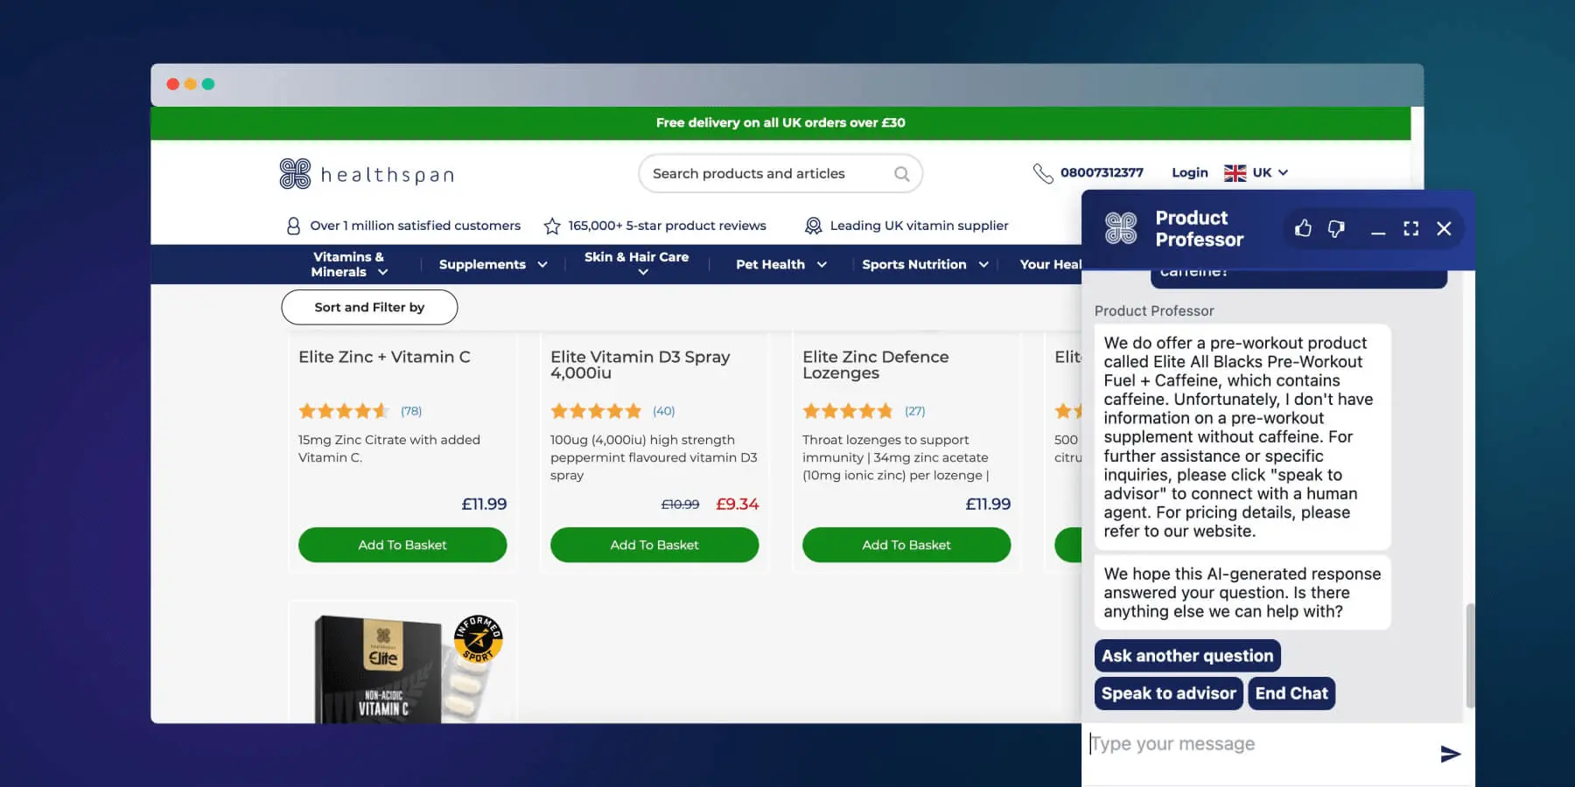This screenshot has width=1575, height=787.
Task: Click the chat window scrollbar
Action: click(x=1470, y=654)
